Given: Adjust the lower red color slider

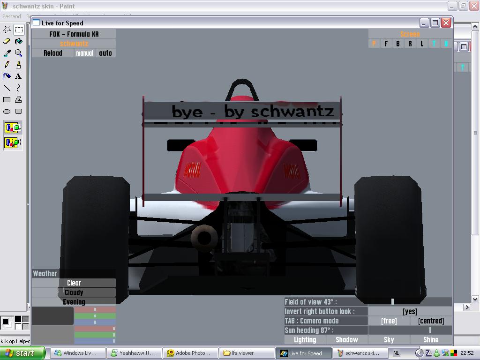Looking at the screenshot, I should [95, 329].
